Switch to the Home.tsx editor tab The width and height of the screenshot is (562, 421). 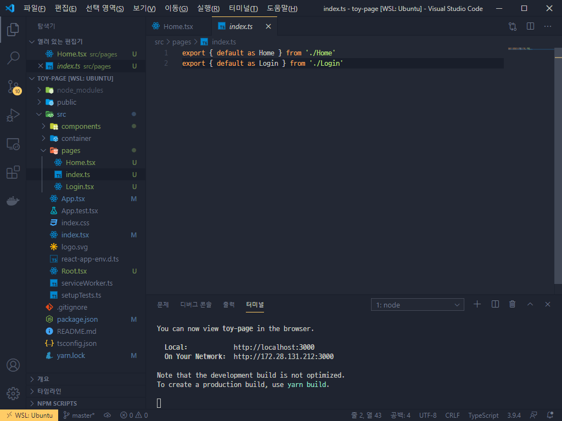pos(179,26)
